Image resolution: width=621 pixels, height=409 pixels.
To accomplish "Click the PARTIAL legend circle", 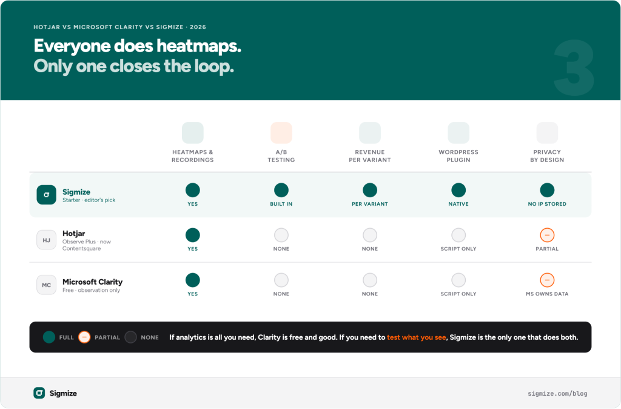I will (84, 337).
